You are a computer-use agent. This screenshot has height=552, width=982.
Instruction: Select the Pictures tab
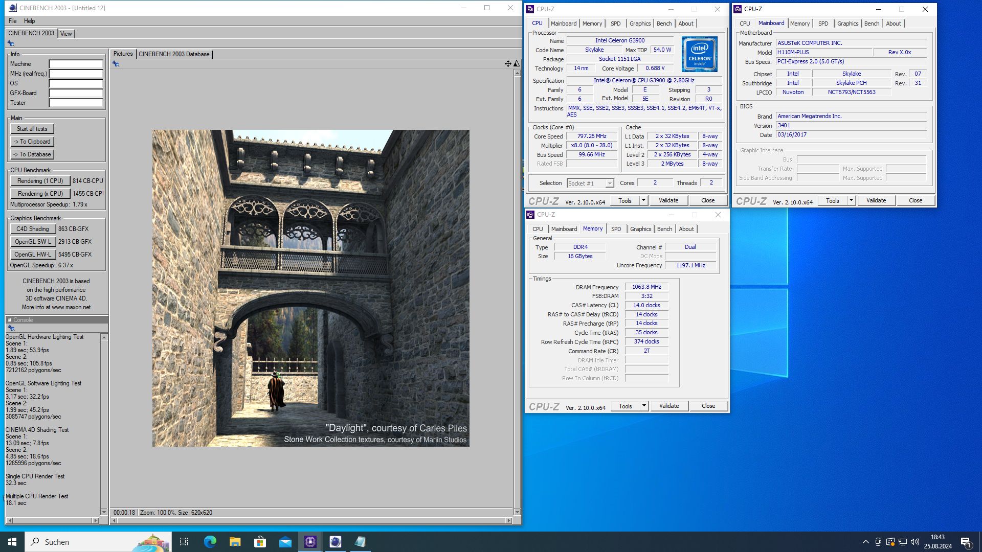point(123,54)
